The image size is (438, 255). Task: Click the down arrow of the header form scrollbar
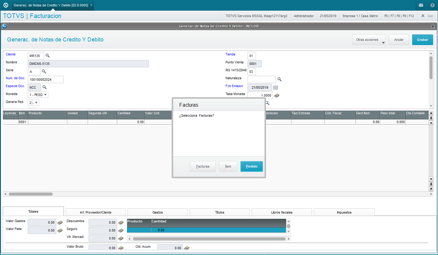click(x=431, y=106)
